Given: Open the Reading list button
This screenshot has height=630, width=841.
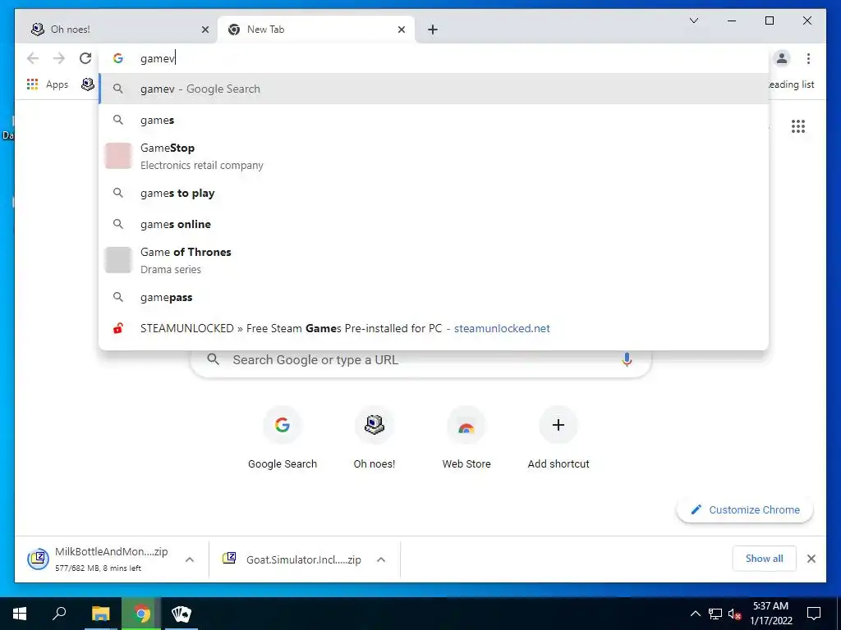Looking at the screenshot, I should 791,84.
